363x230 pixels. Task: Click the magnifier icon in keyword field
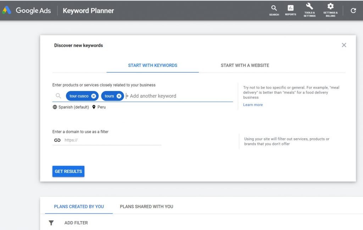58,96
